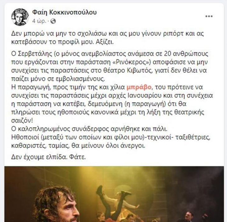Click the line starting 'Ηθοποιοί (μεταξύ των οποίων'
This screenshot has width=227, height=222.
(111, 137)
